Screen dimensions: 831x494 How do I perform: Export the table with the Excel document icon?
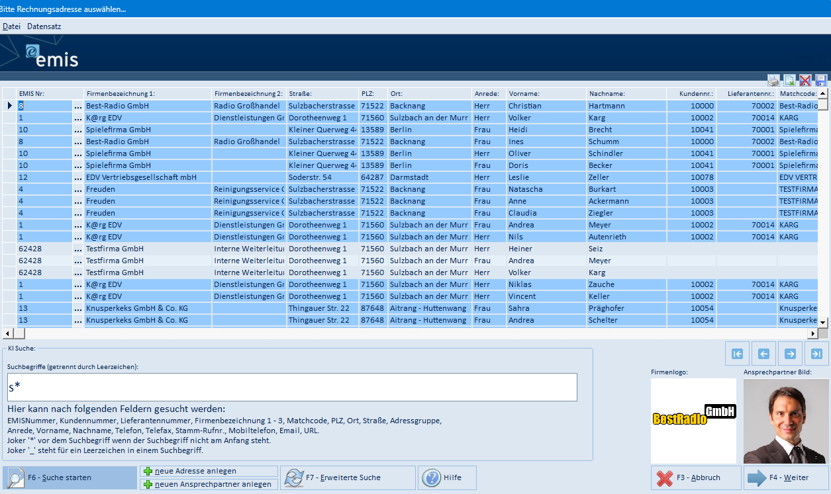click(789, 81)
